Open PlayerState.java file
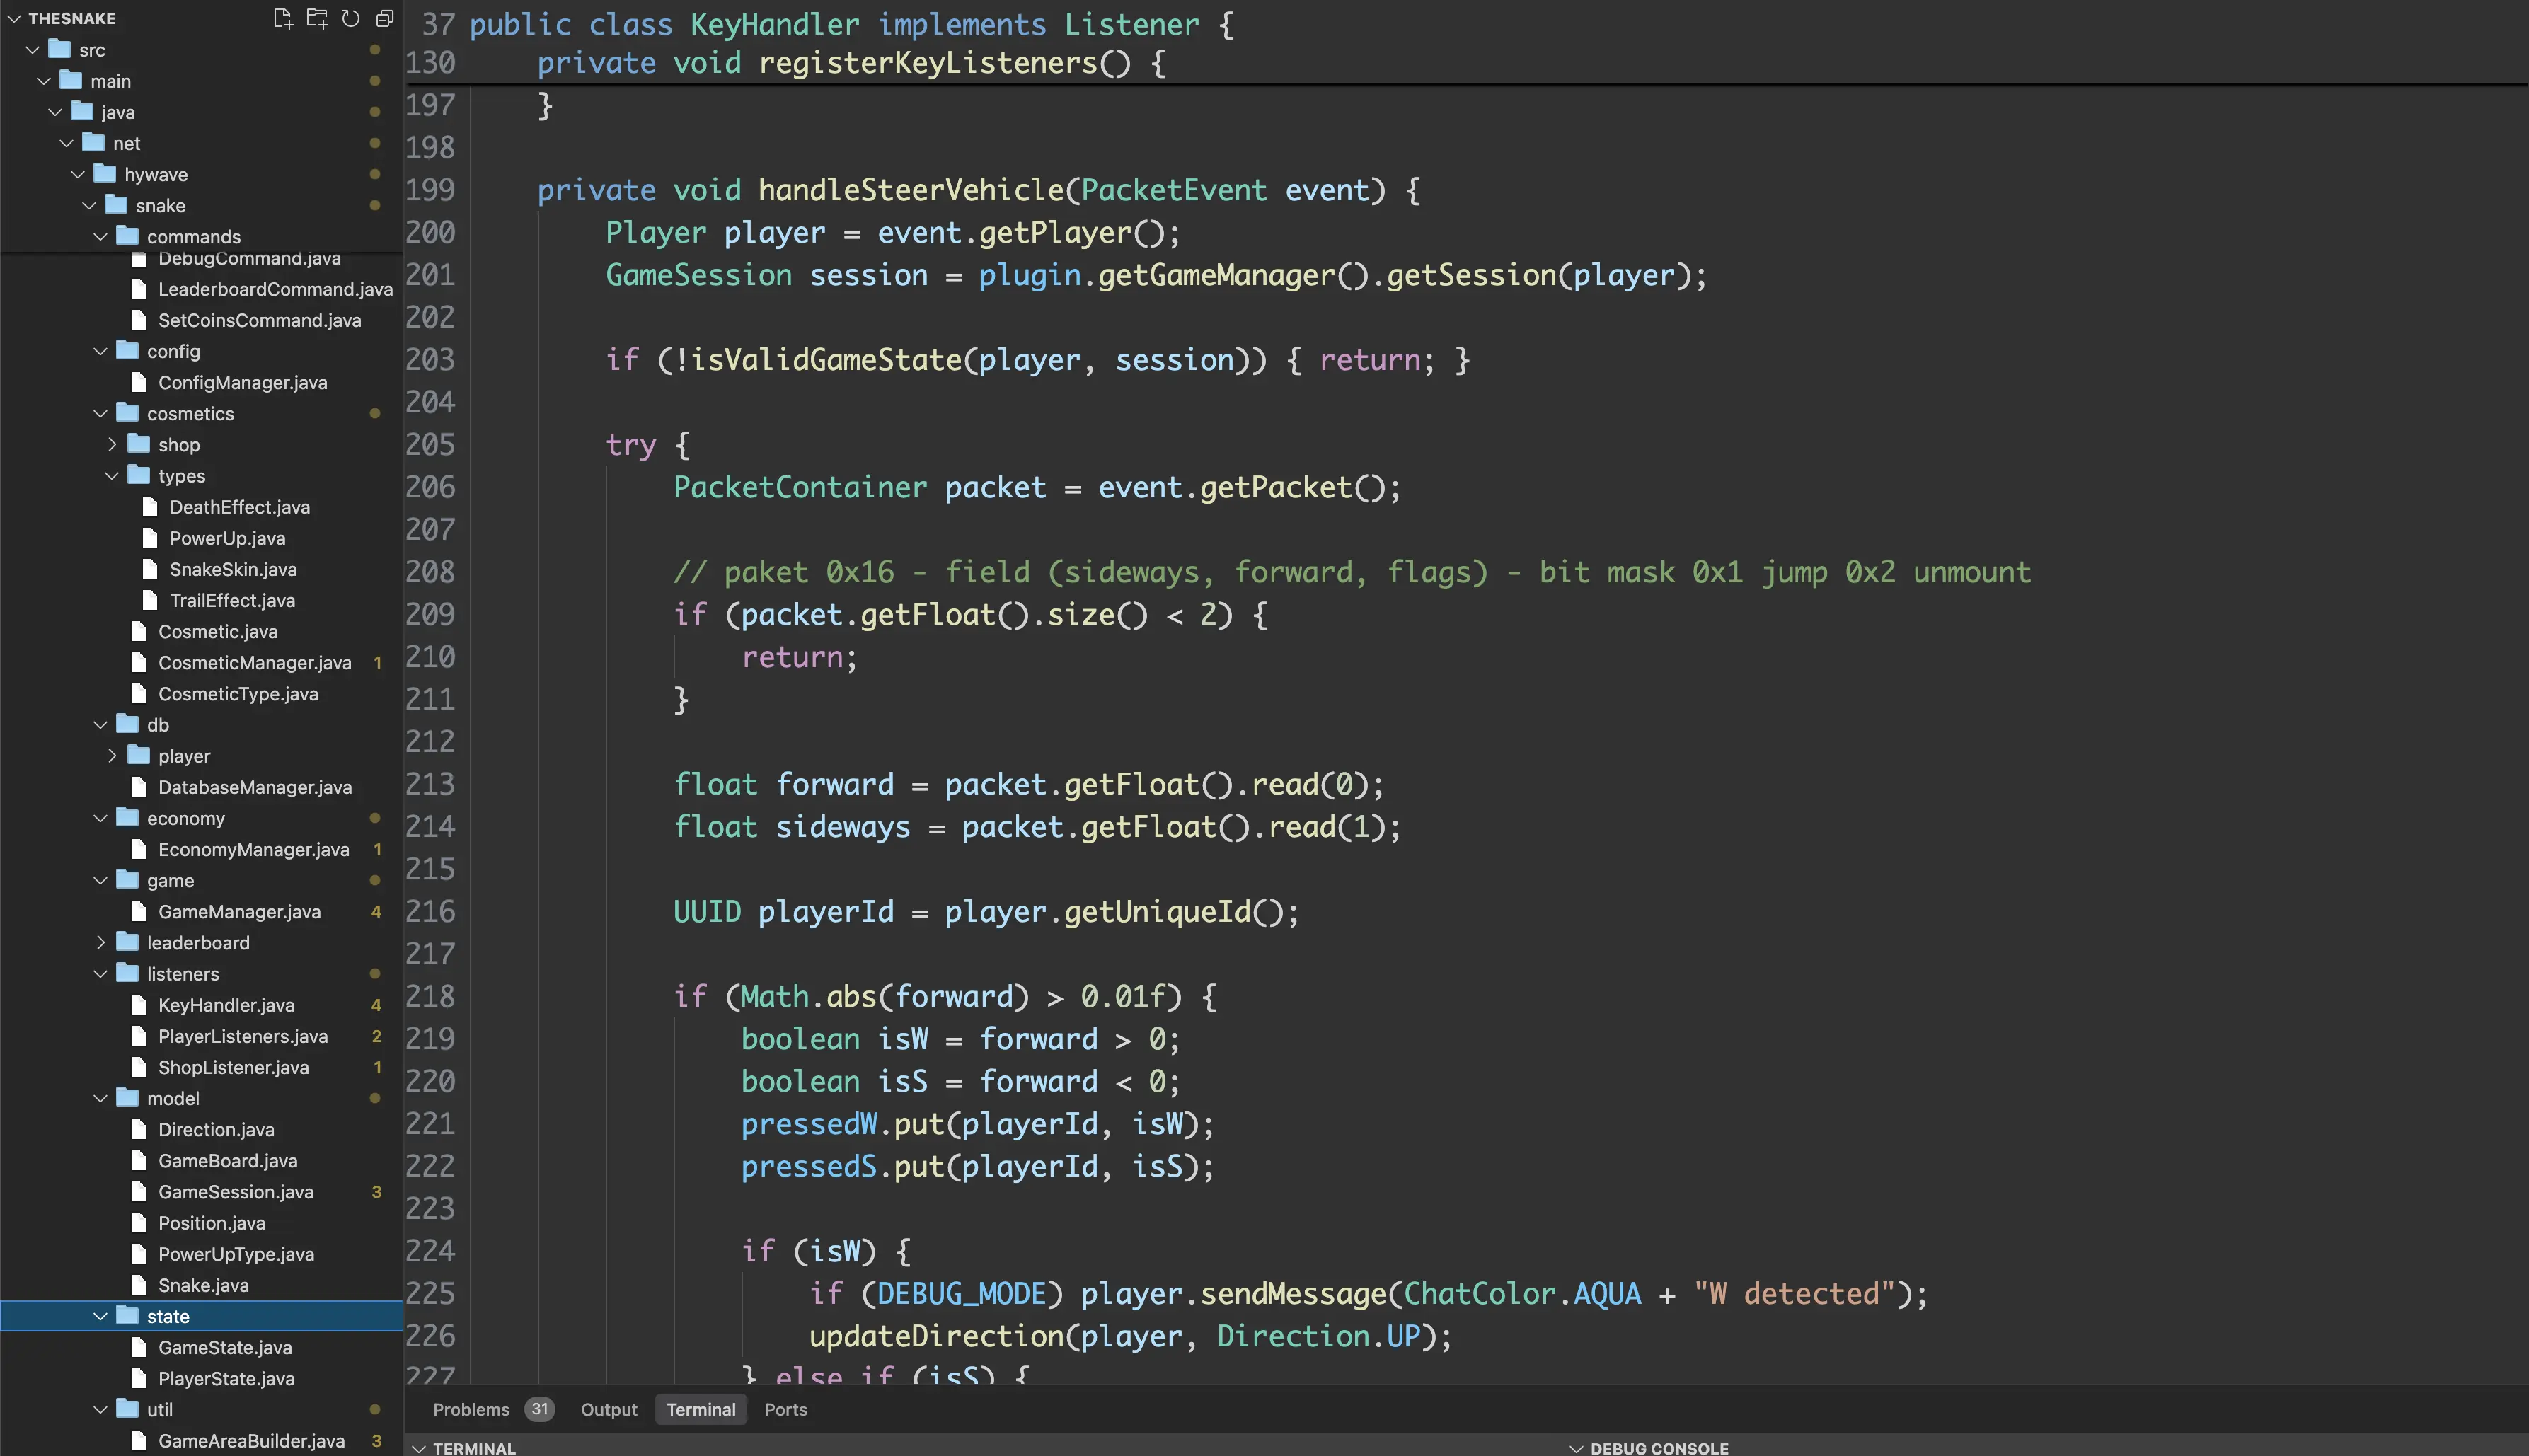The width and height of the screenshot is (2529, 1456). (226, 1378)
